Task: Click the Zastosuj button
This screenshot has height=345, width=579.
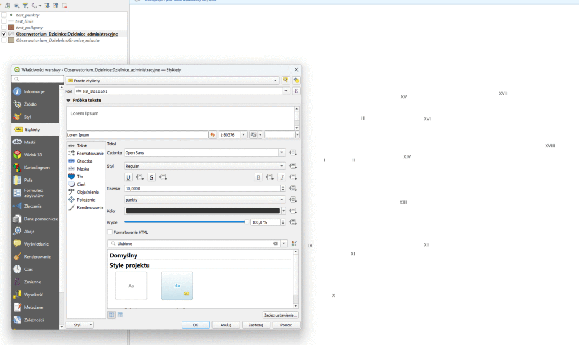Action: [x=256, y=325]
